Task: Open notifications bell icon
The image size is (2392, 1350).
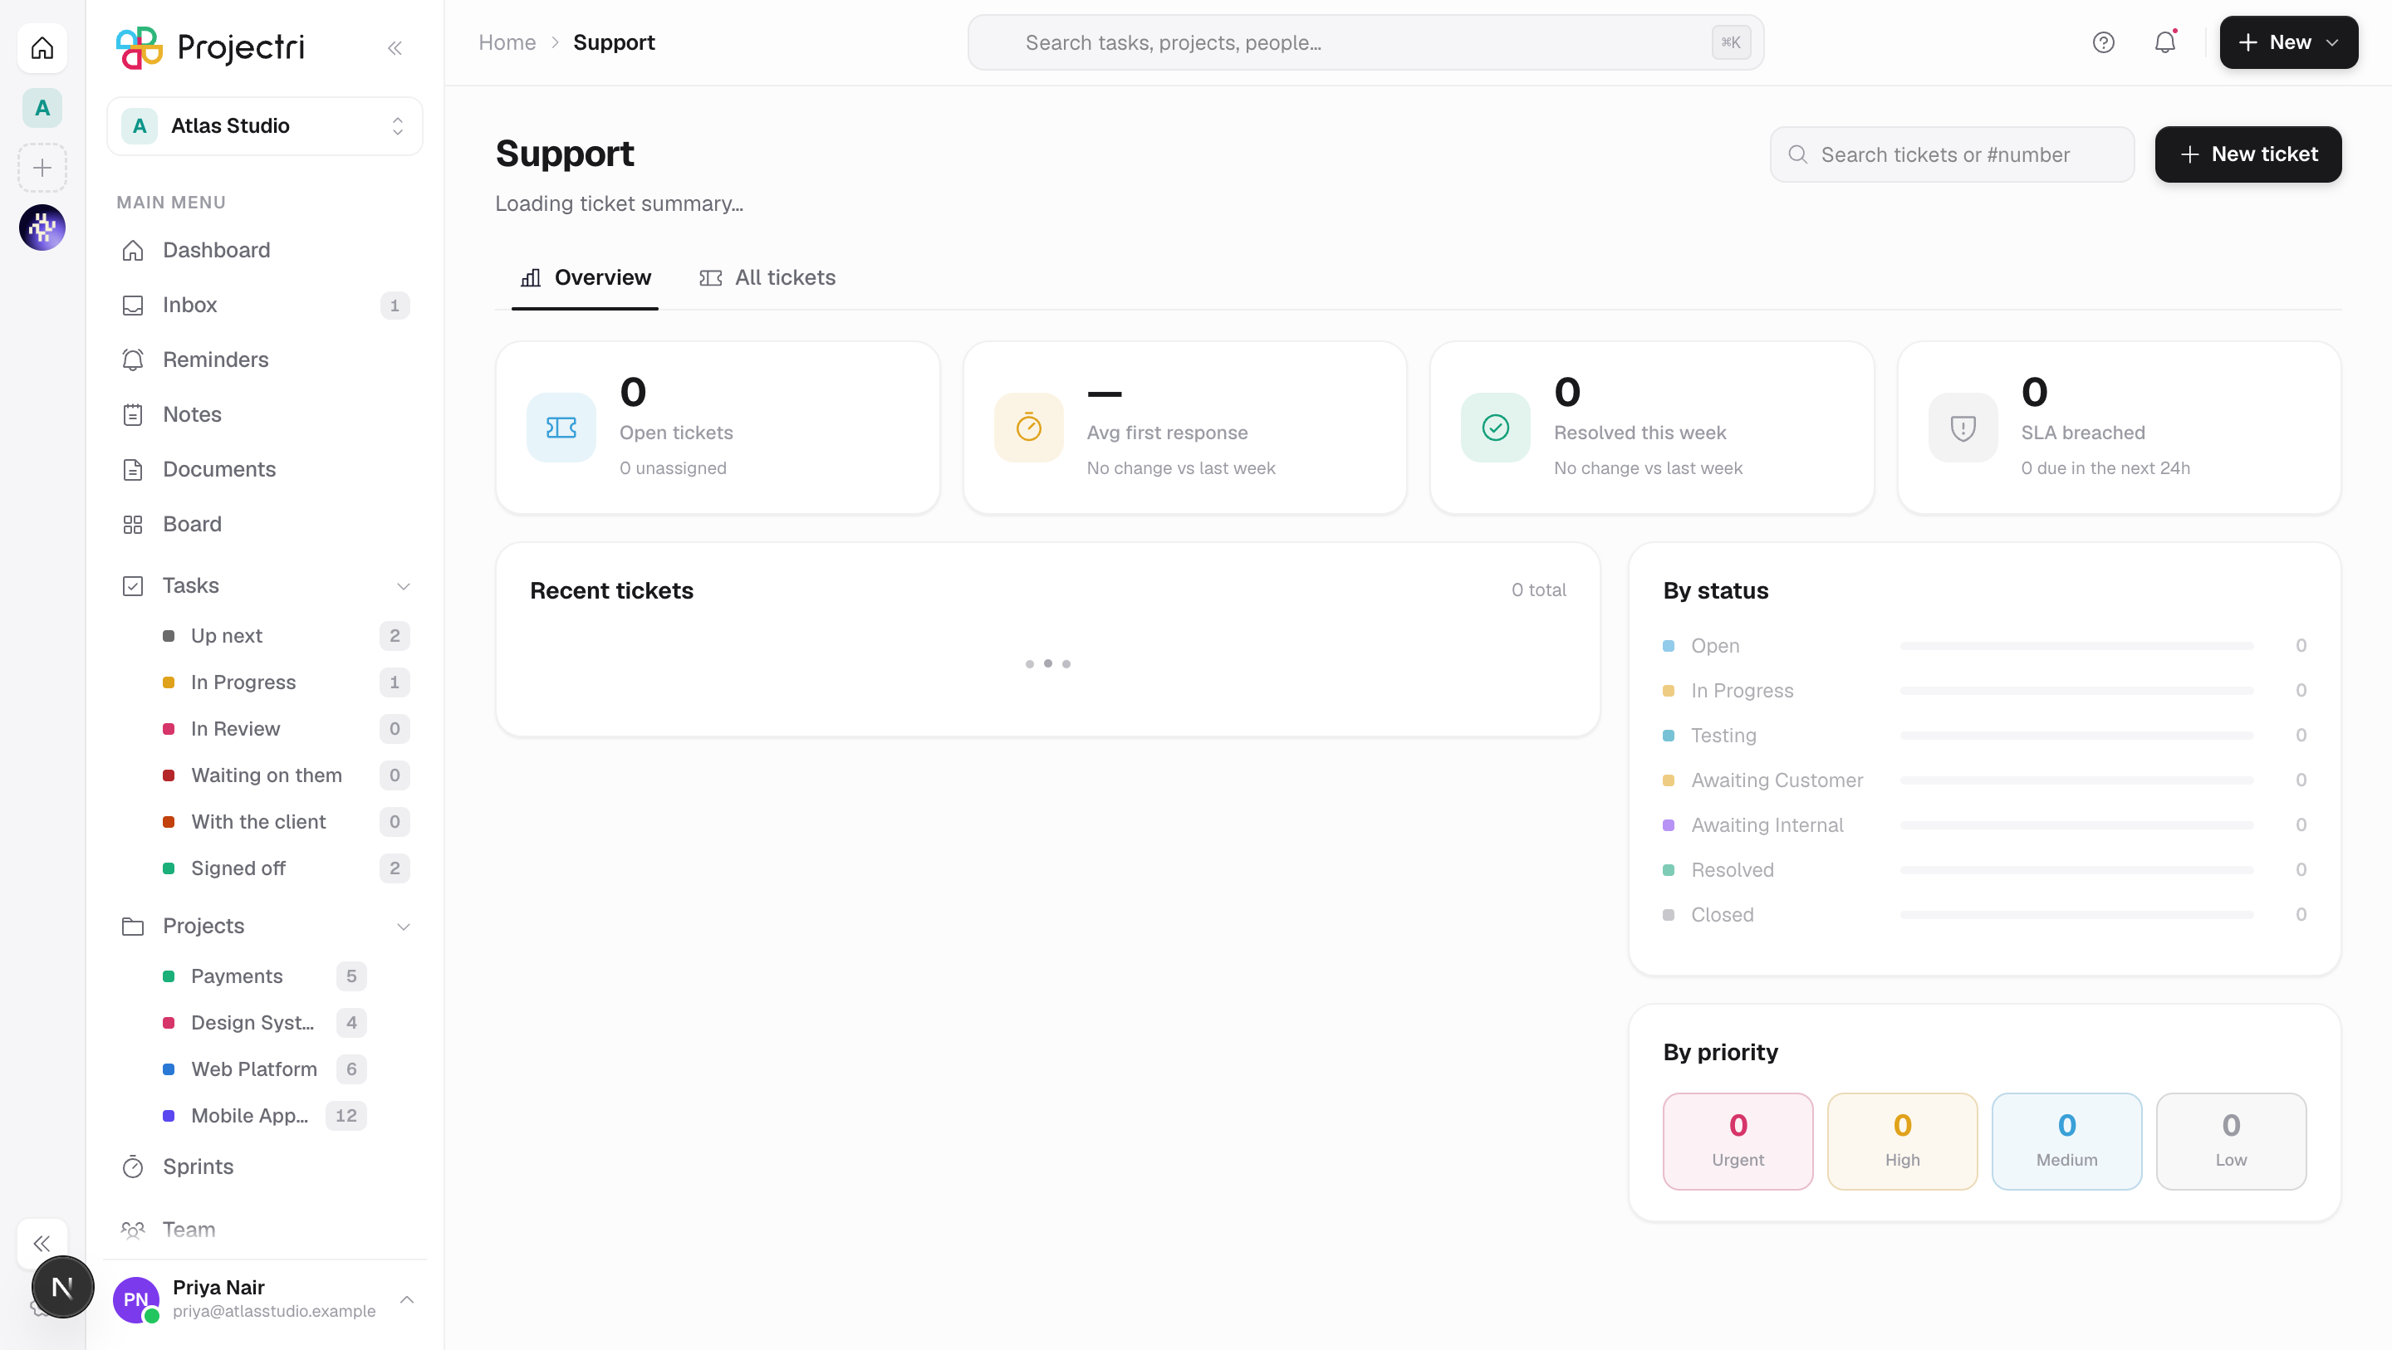Action: click(2164, 42)
